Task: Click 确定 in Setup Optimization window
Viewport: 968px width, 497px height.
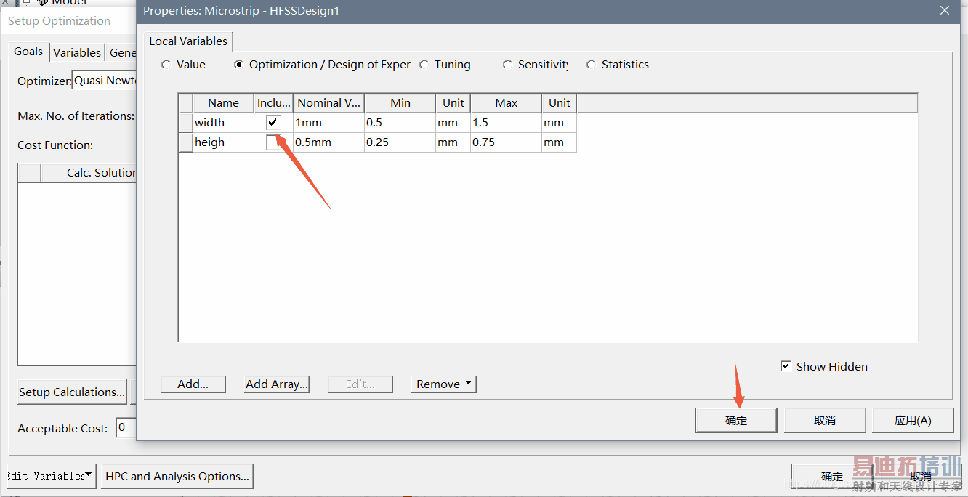Action: (x=832, y=477)
